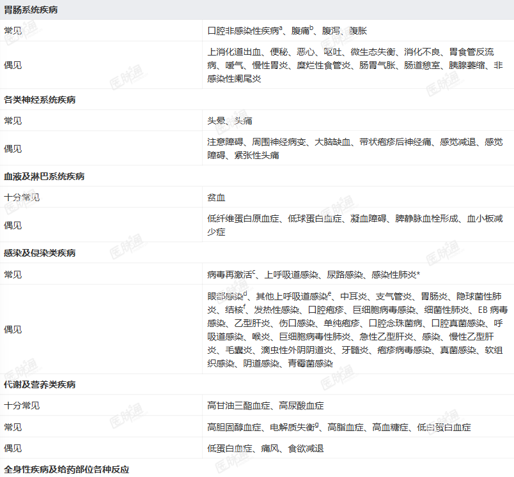Image resolution: width=514 pixels, height=477 pixels.
Task: Click the text 低纤维蛋白原血症
Action: [x=243, y=218]
